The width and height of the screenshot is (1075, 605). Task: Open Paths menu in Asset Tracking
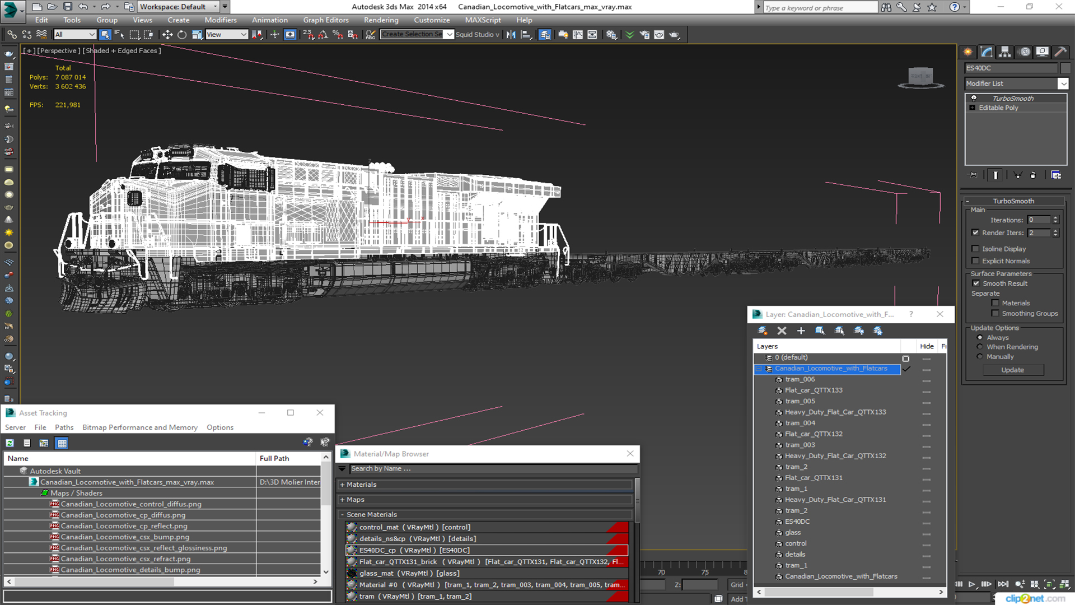tap(64, 427)
